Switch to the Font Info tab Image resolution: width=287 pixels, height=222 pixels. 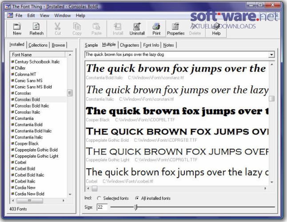151,45
